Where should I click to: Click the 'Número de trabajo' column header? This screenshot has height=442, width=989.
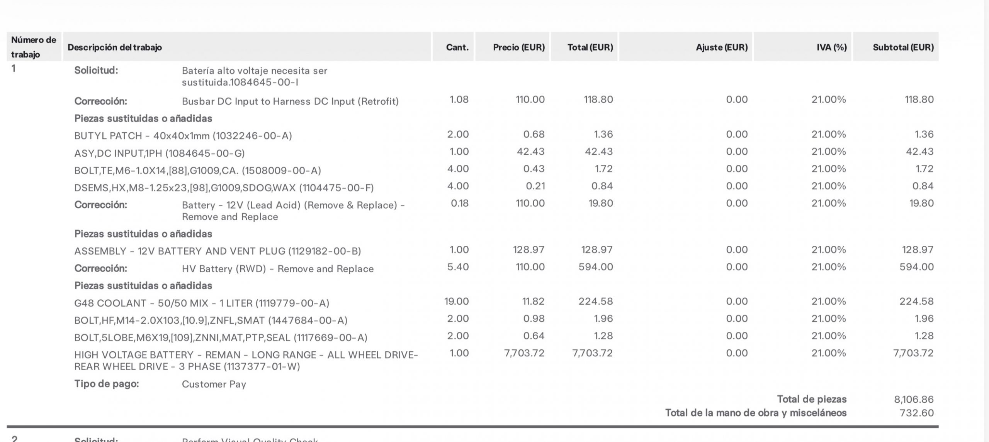point(33,47)
